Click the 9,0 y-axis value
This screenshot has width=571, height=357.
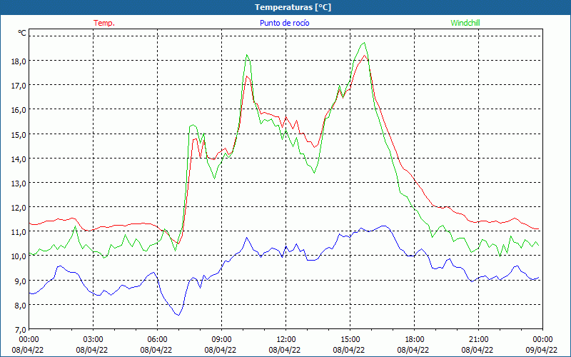(x=20, y=281)
